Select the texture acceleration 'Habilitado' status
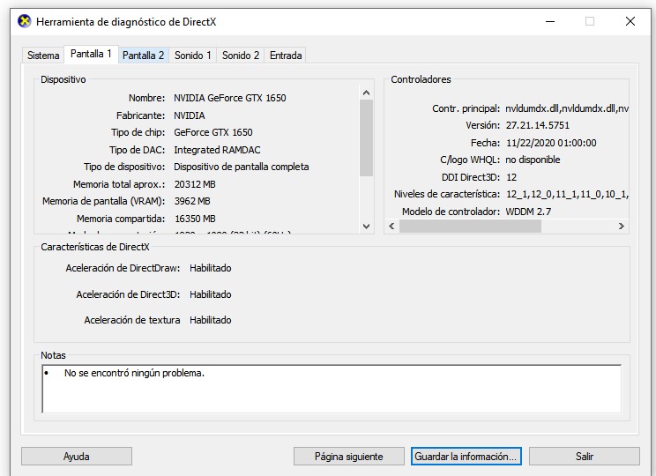 pos(211,320)
